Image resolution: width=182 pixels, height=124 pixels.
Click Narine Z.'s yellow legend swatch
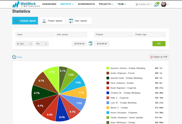click(x=108, y=108)
